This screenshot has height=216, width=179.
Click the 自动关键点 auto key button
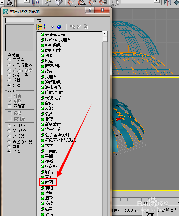168,210
